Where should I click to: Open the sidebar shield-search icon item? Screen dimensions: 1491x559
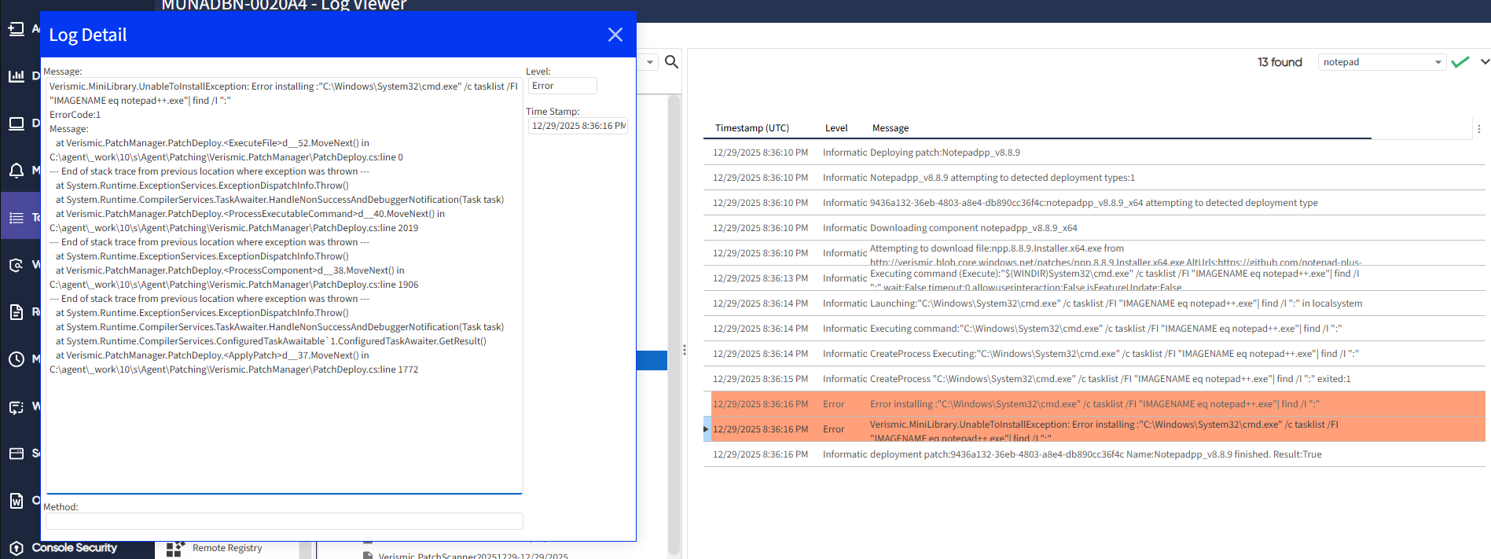pyautogui.click(x=17, y=265)
